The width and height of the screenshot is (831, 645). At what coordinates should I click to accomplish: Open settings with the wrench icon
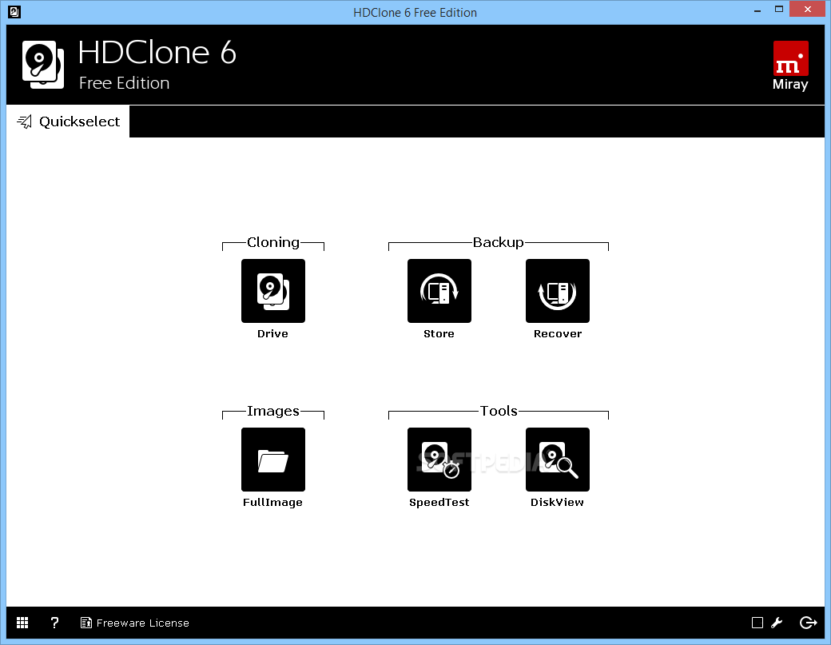[x=777, y=623]
